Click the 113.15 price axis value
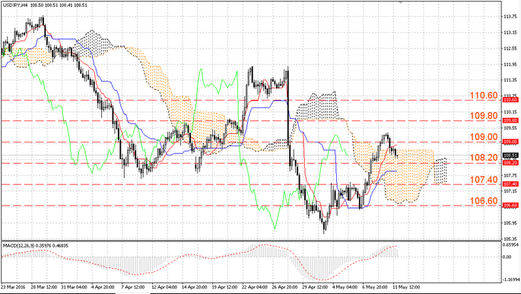 point(510,33)
